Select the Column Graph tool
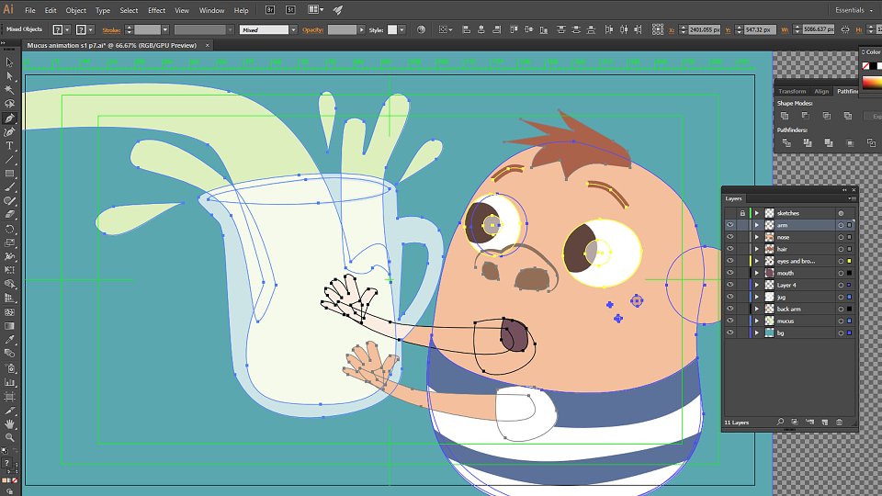The height and width of the screenshot is (496, 882). coord(9,382)
